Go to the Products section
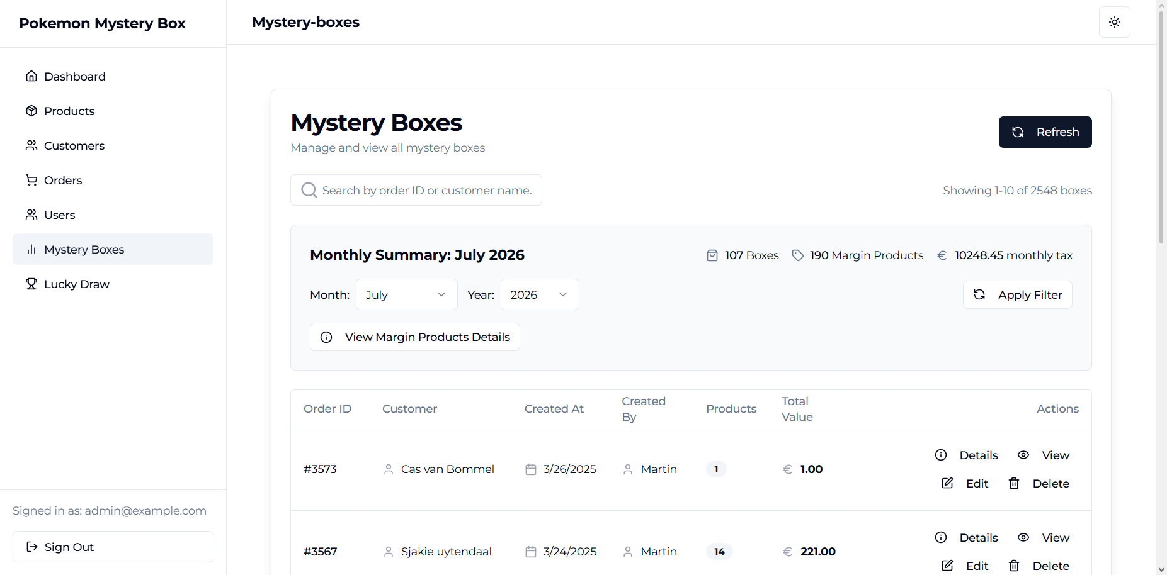Image resolution: width=1167 pixels, height=575 pixels. [113, 111]
